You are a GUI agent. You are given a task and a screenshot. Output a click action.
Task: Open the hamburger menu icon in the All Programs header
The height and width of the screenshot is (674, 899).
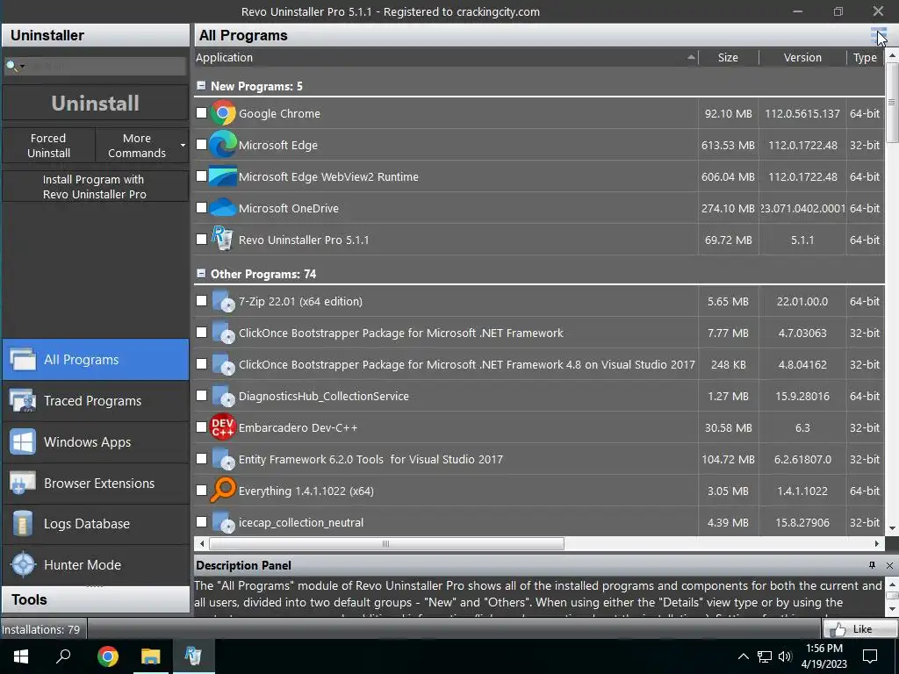click(878, 35)
